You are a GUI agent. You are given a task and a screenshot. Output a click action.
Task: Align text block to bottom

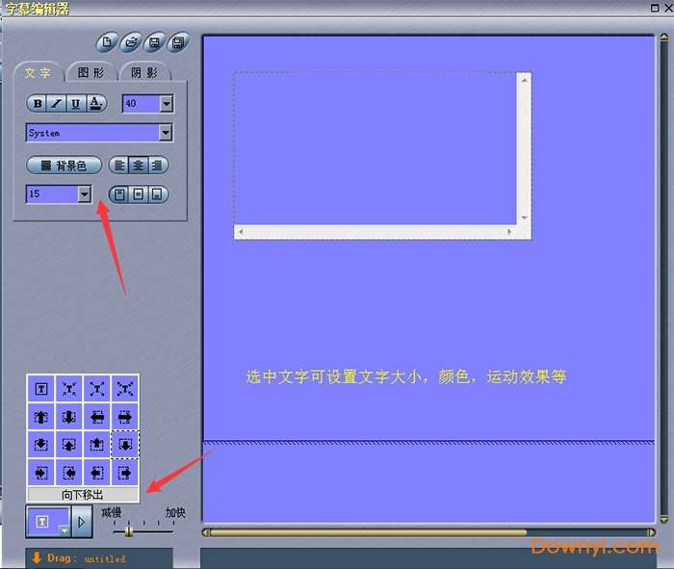pos(158,194)
